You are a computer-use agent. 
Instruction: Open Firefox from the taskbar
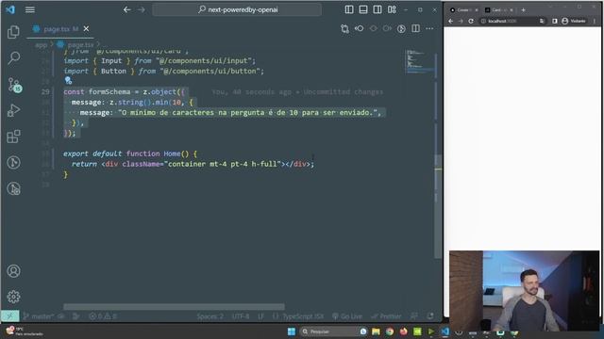(403, 331)
